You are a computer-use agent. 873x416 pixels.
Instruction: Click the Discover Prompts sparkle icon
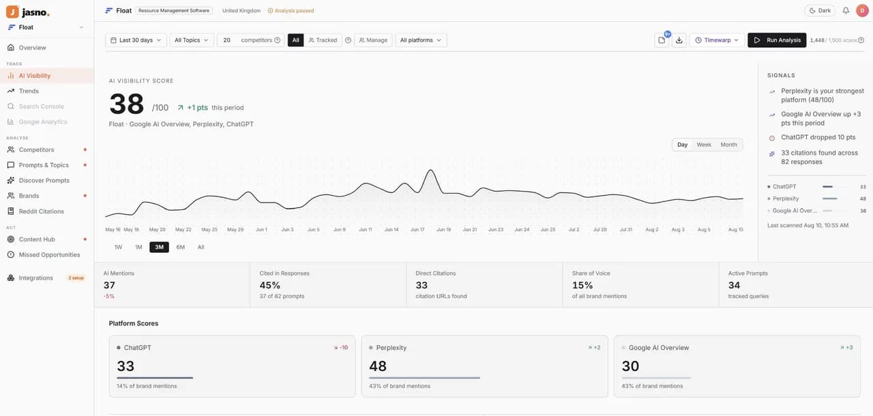(x=11, y=180)
